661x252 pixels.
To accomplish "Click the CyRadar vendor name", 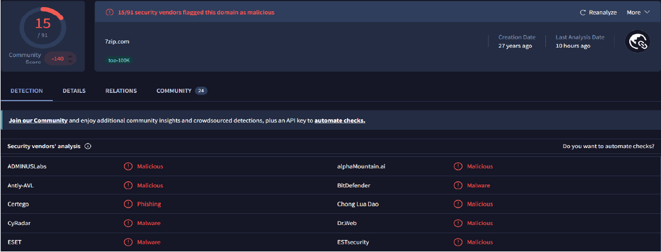I will pos(19,223).
